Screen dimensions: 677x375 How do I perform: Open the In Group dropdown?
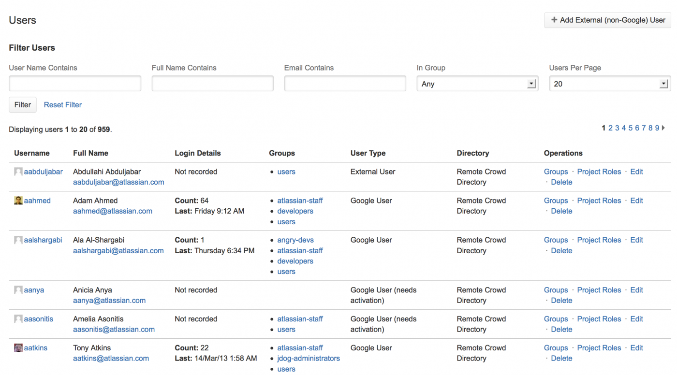coord(477,84)
